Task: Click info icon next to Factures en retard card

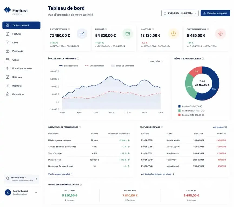Action: pyautogui.click(x=208, y=29)
